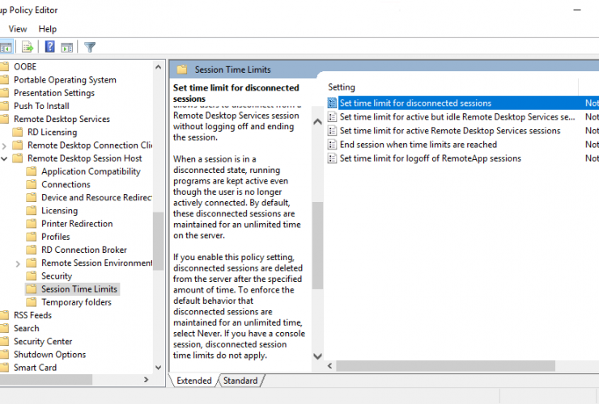Click the Export List toolbar icon

tap(28, 47)
